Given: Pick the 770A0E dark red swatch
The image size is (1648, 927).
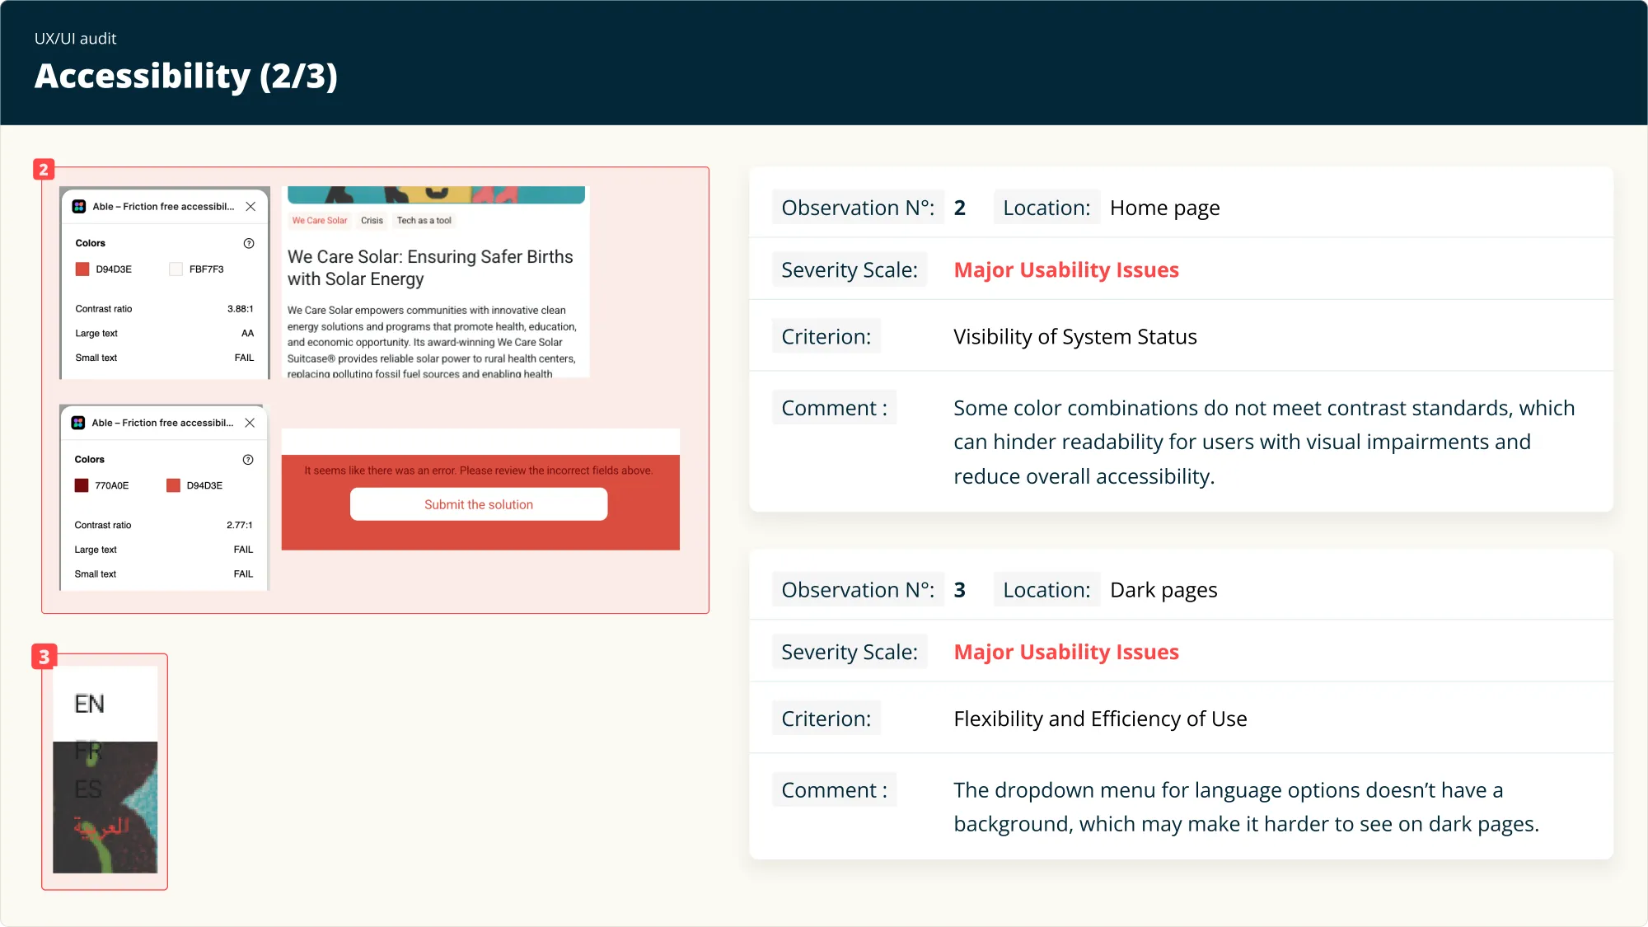Looking at the screenshot, I should point(82,485).
